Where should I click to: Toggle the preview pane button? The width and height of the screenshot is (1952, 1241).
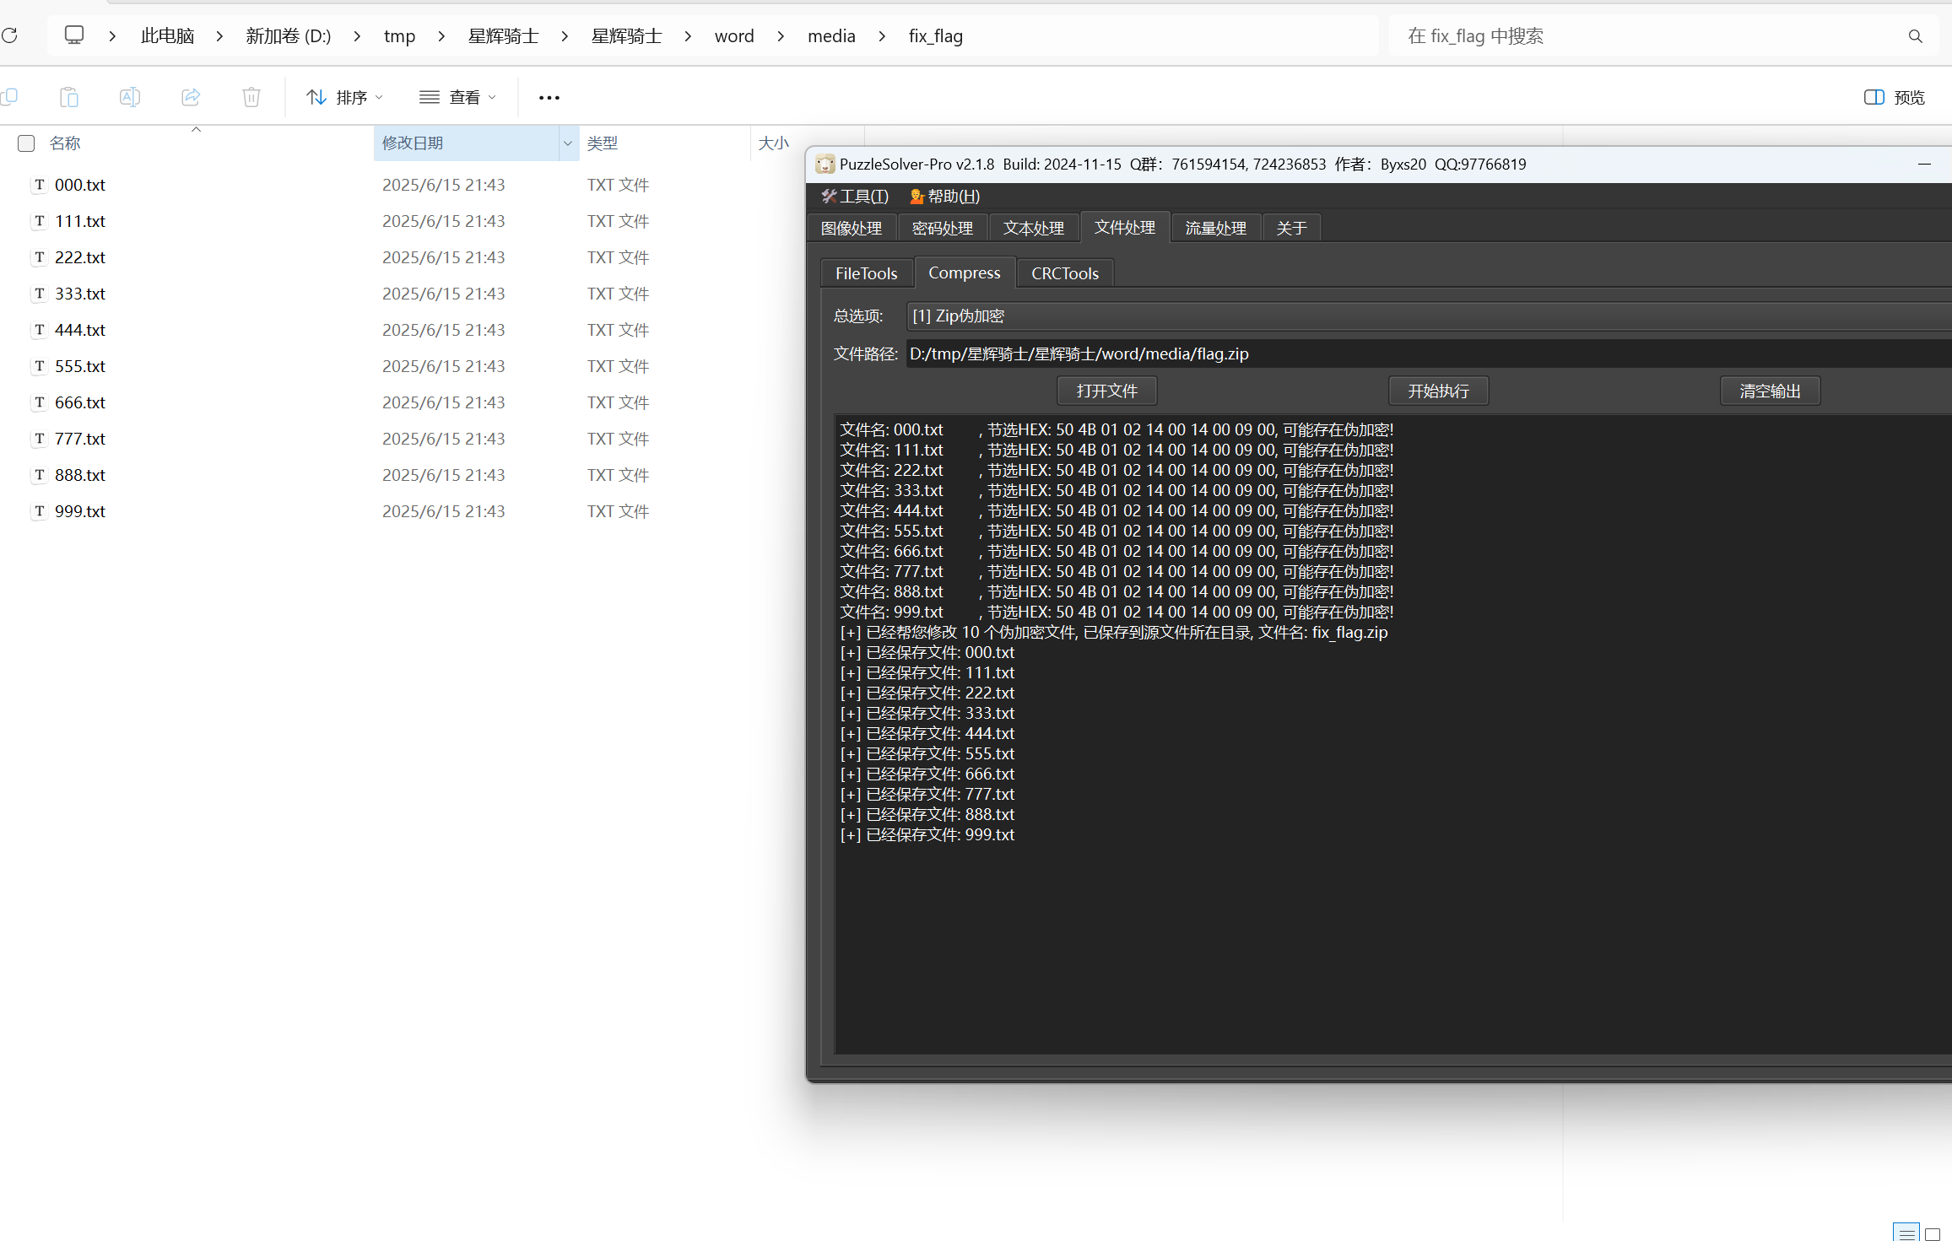(1895, 98)
